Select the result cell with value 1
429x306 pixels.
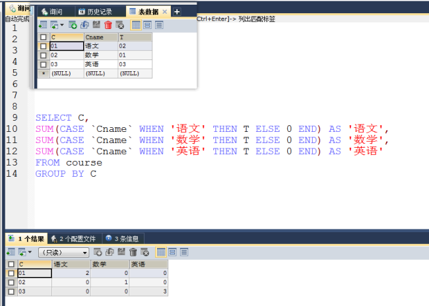110,282
